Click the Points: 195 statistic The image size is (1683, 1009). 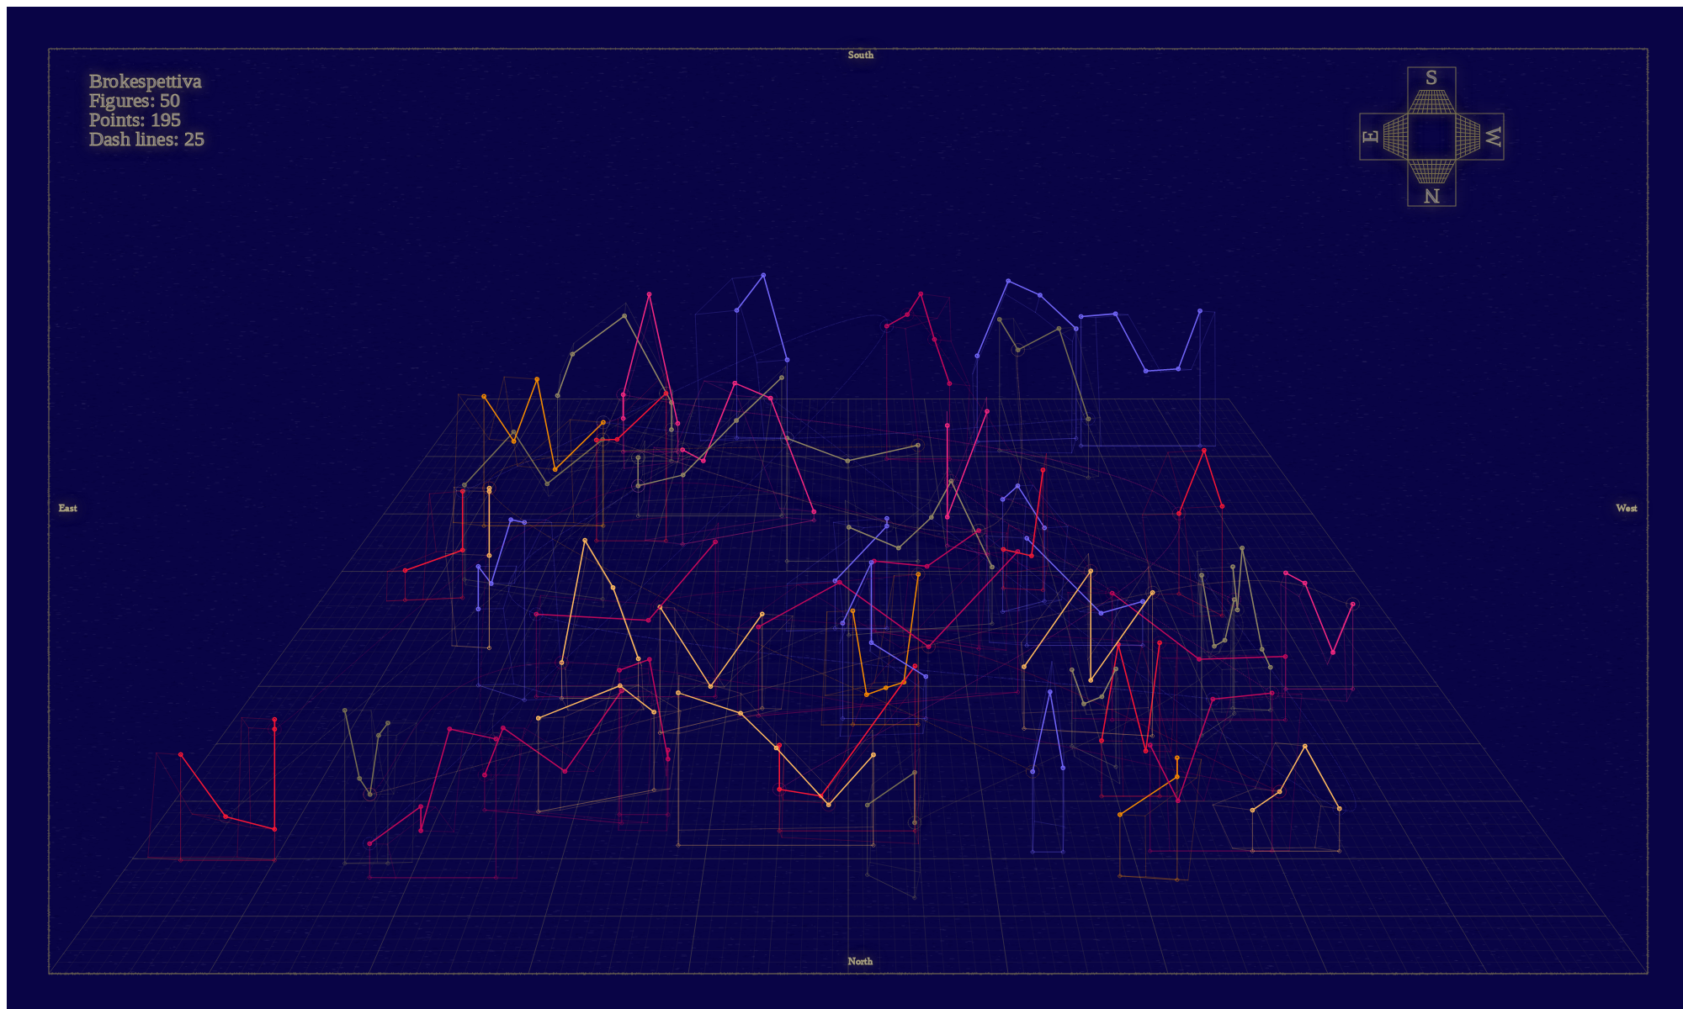pos(135,120)
